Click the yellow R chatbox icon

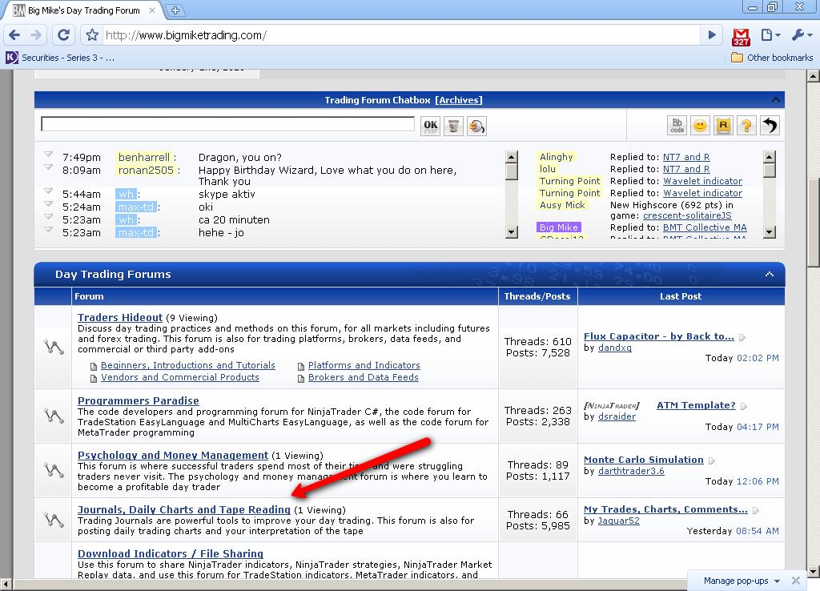click(723, 126)
